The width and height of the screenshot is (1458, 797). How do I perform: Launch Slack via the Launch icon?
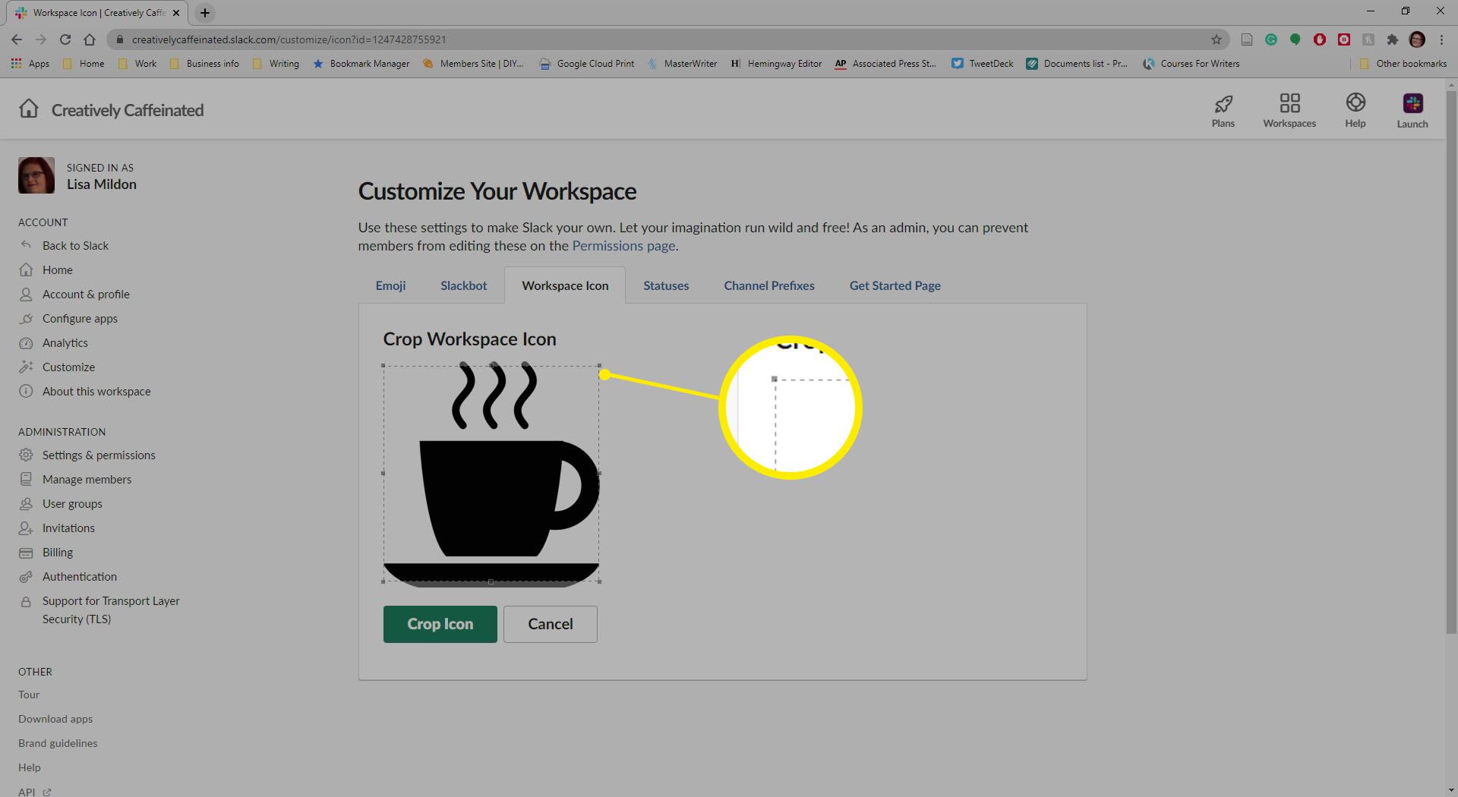pos(1412,104)
